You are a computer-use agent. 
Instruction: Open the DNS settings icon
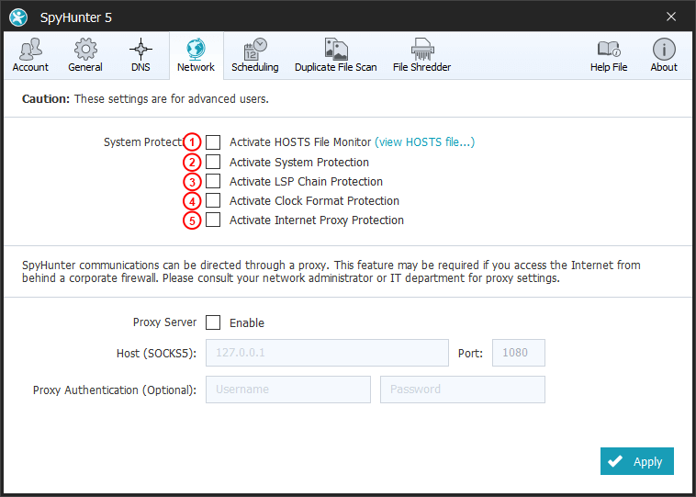click(x=140, y=50)
